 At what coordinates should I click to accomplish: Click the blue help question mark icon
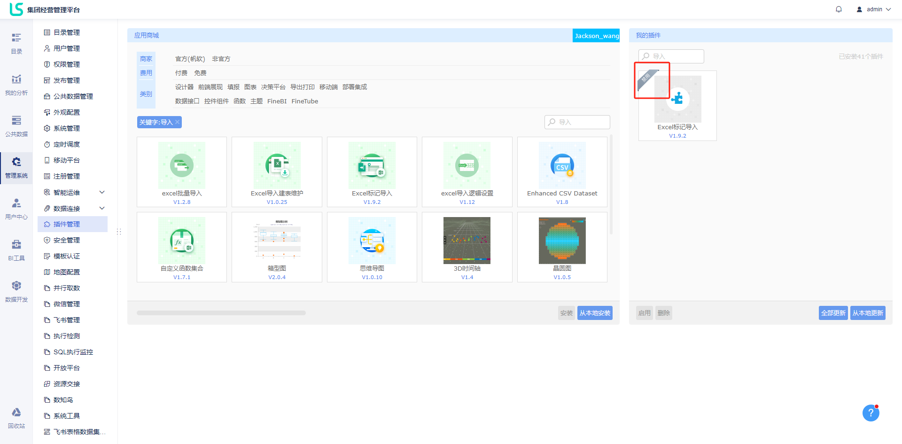(x=871, y=413)
